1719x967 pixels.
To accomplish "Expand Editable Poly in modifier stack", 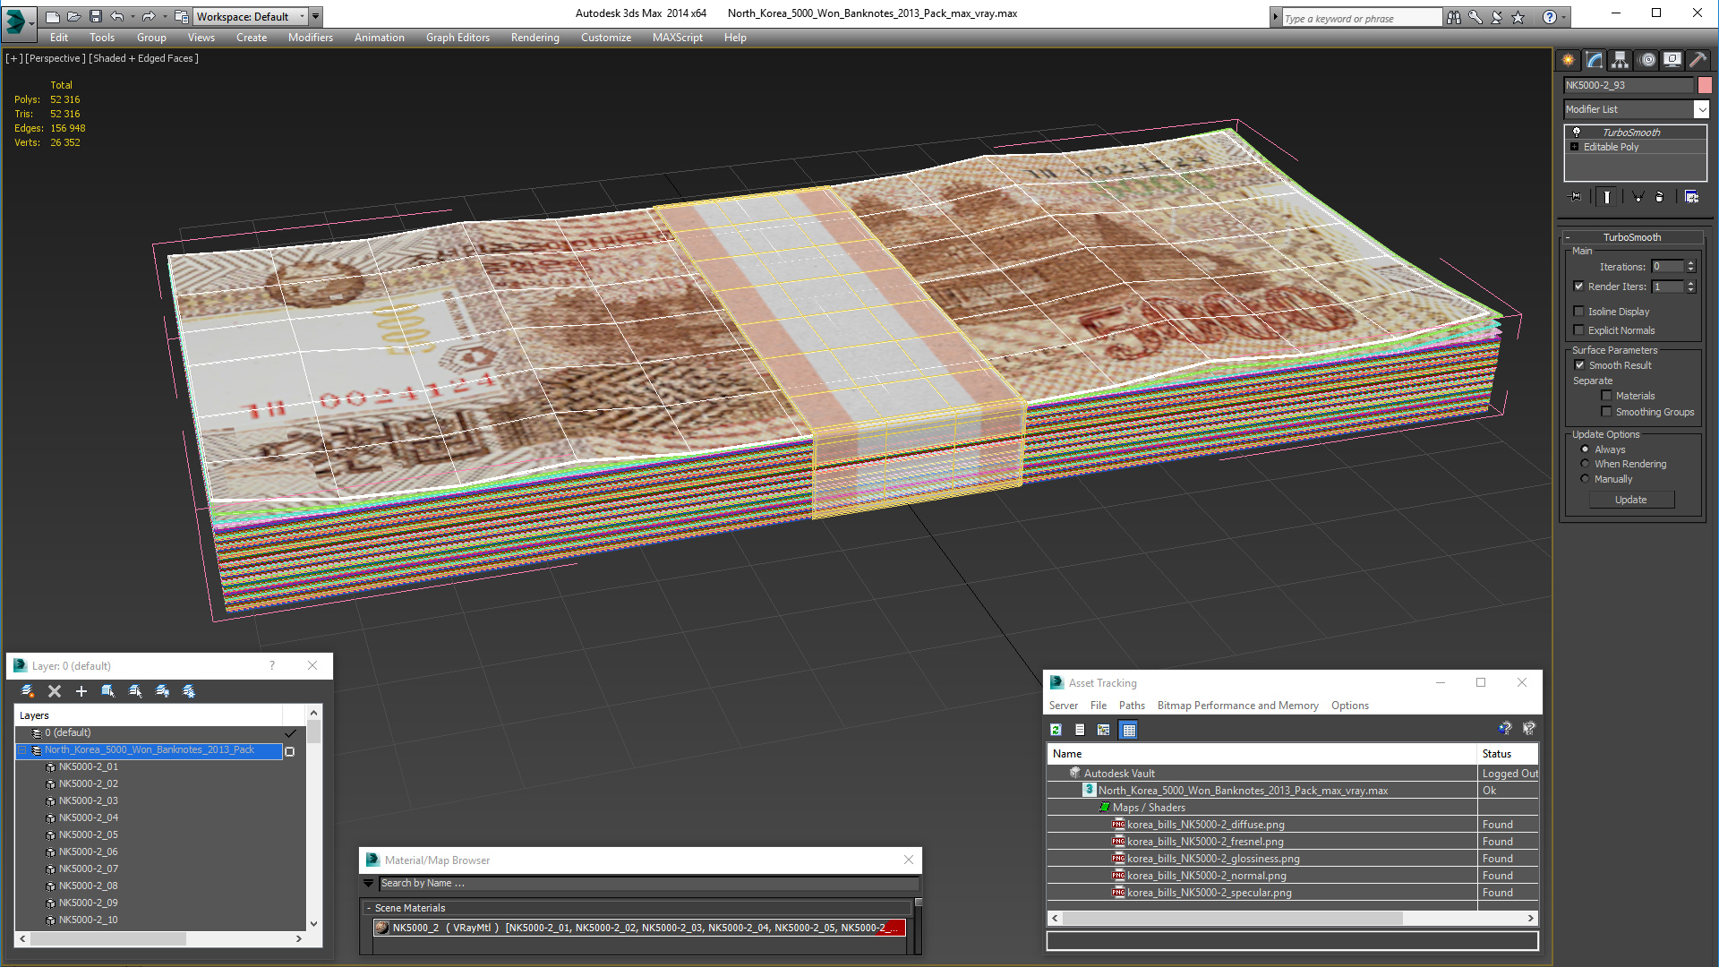I will [x=1575, y=147].
